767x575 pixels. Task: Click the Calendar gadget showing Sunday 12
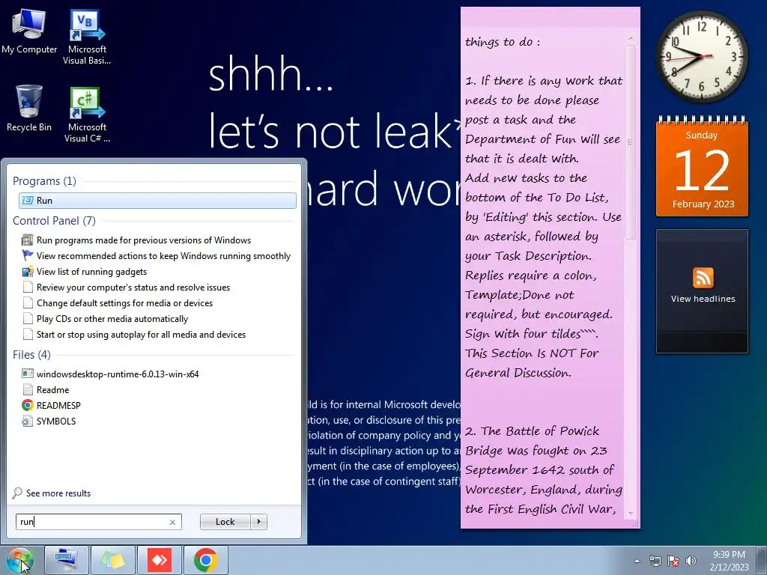pyautogui.click(x=702, y=166)
